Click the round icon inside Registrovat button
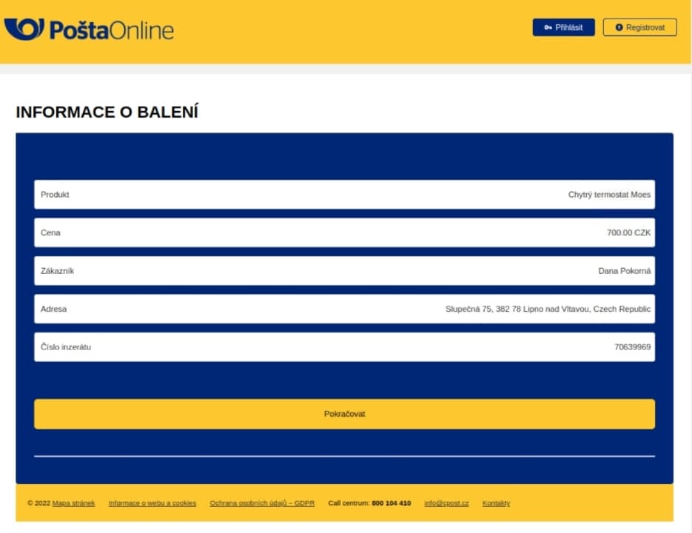This screenshot has width=692, height=533. 619,27
